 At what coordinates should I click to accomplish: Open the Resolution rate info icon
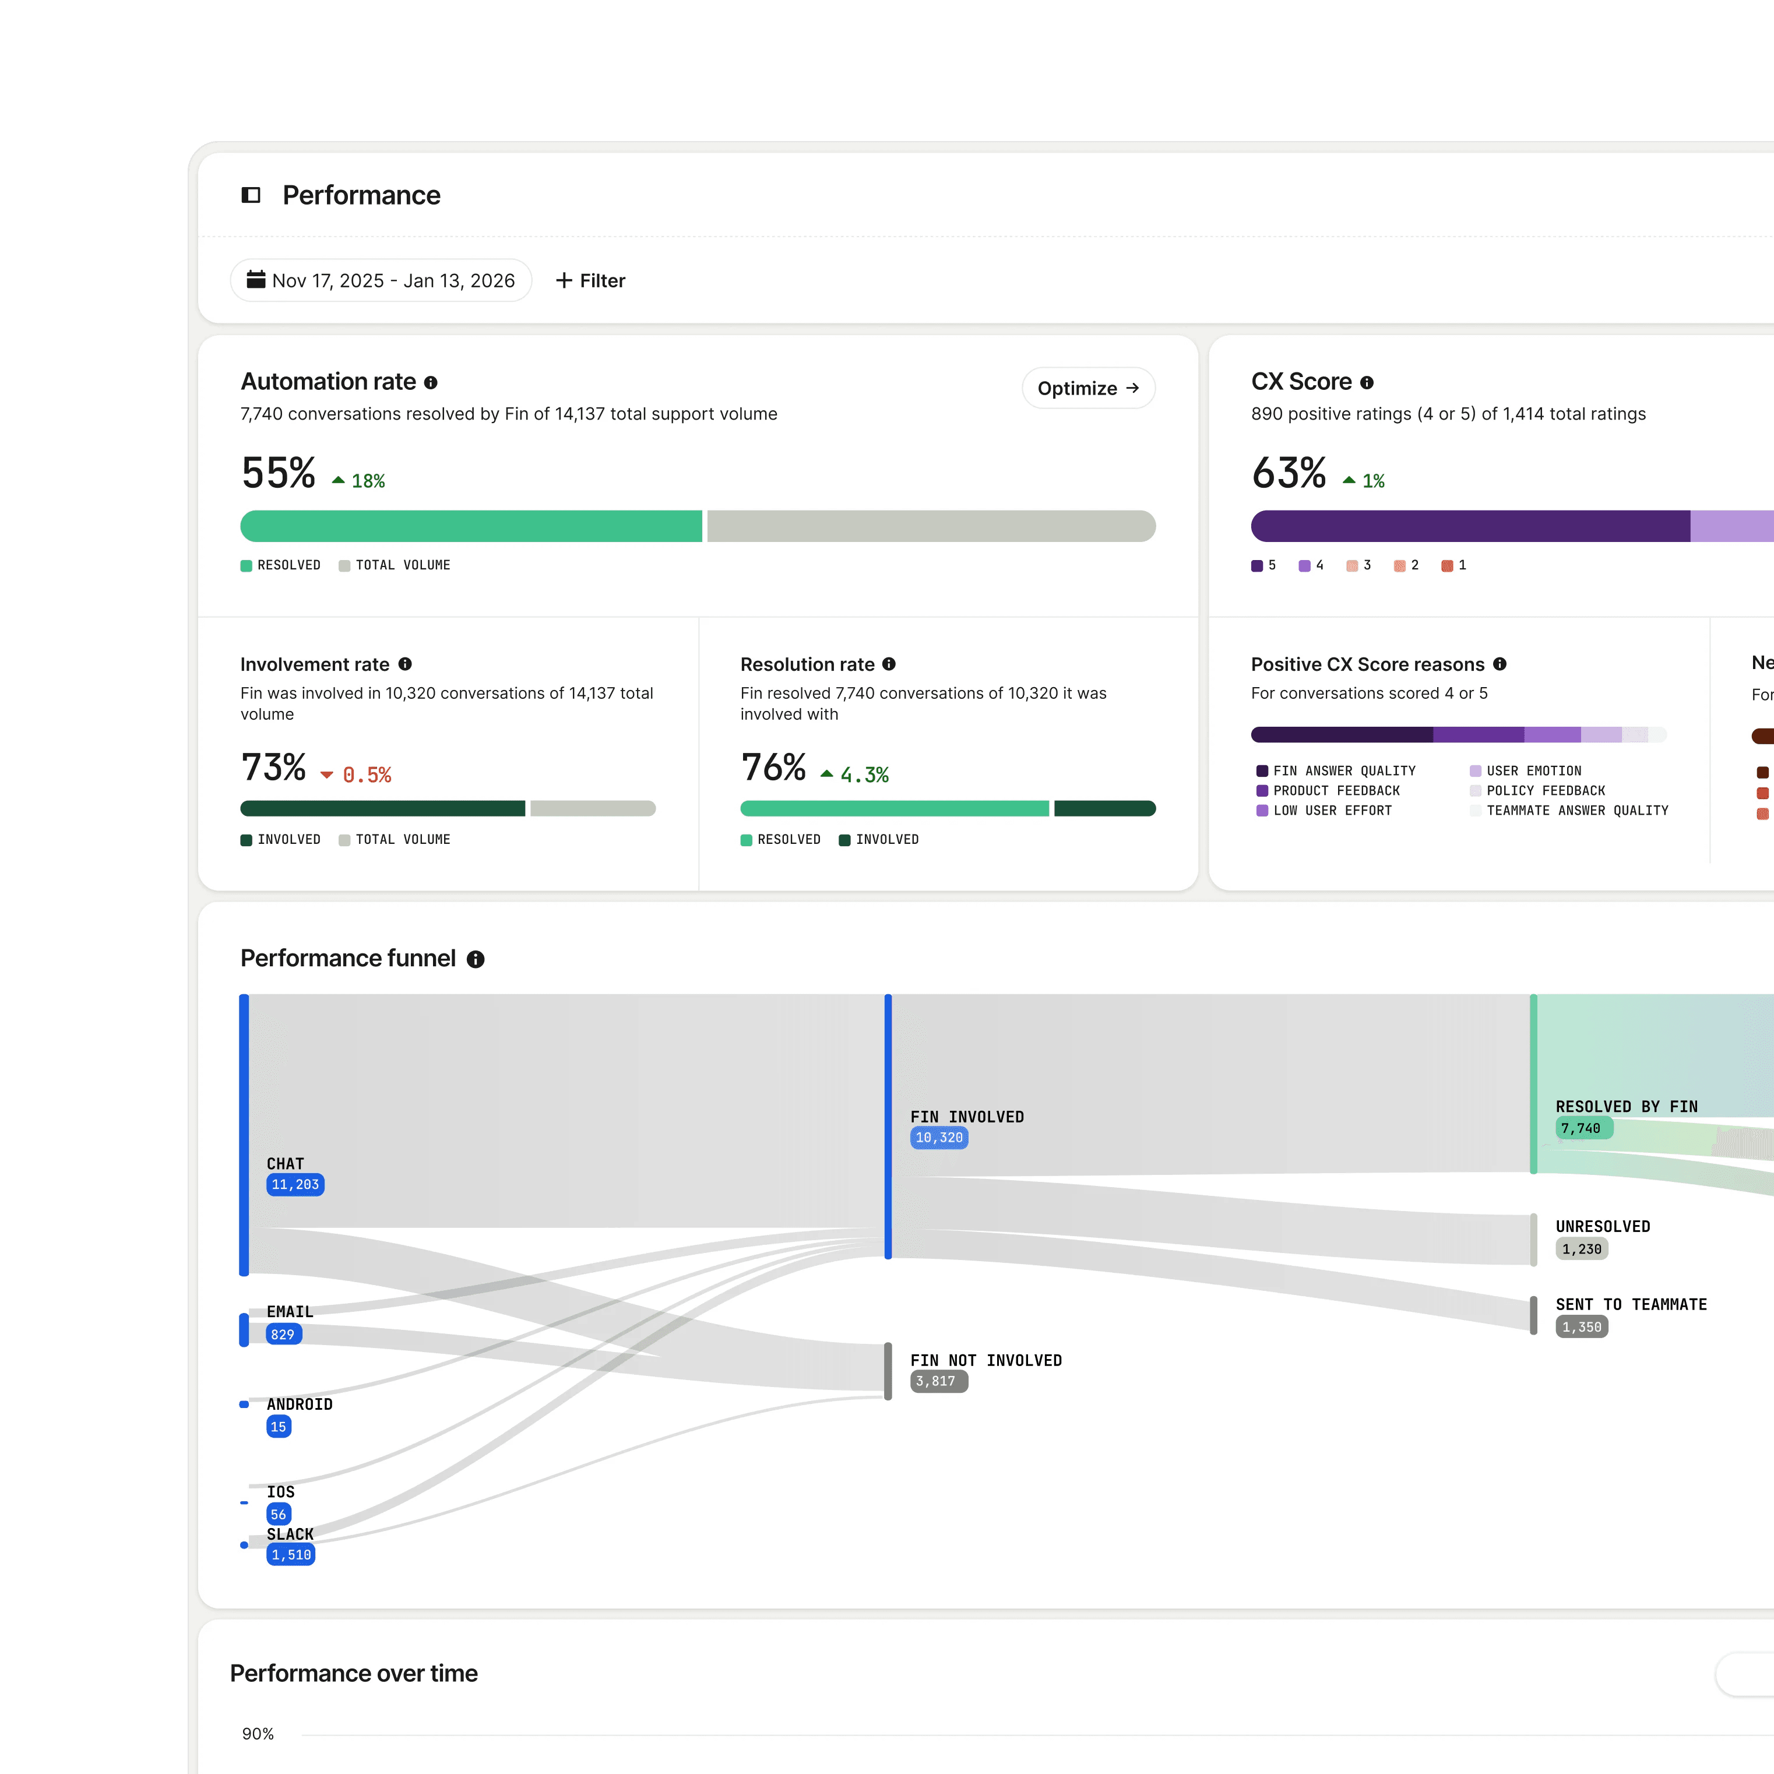point(889,664)
